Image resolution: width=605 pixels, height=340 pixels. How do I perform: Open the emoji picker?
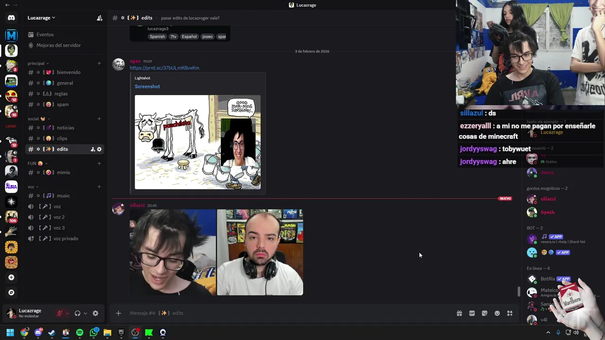pos(497,313)
